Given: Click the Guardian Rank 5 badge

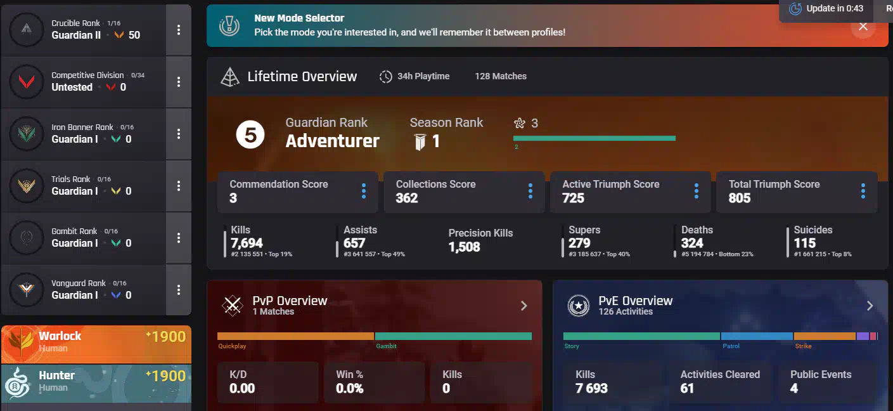Looking at the screenshot, I should [250, 135].
